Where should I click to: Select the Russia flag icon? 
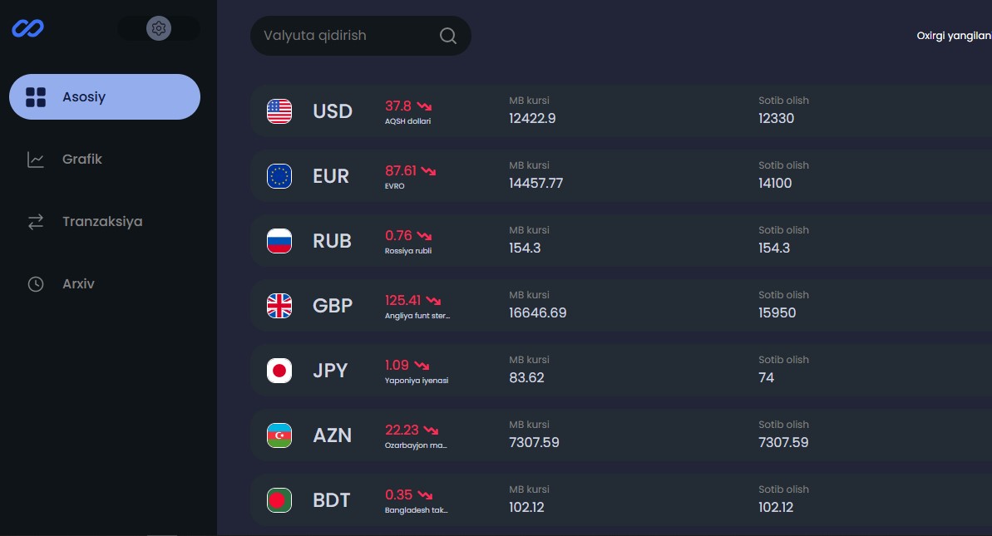coord(279,241)
